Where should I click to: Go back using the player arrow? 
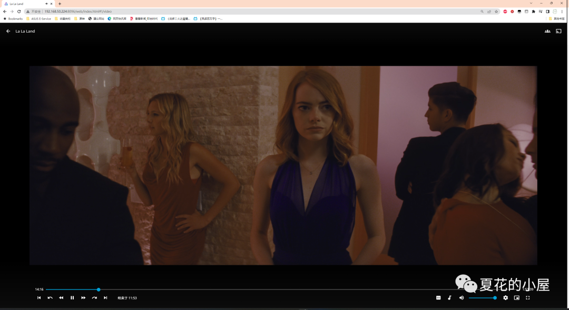[x=8, y=31]
